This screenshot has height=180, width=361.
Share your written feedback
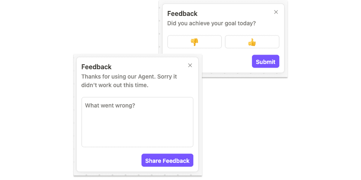point(167,160)
